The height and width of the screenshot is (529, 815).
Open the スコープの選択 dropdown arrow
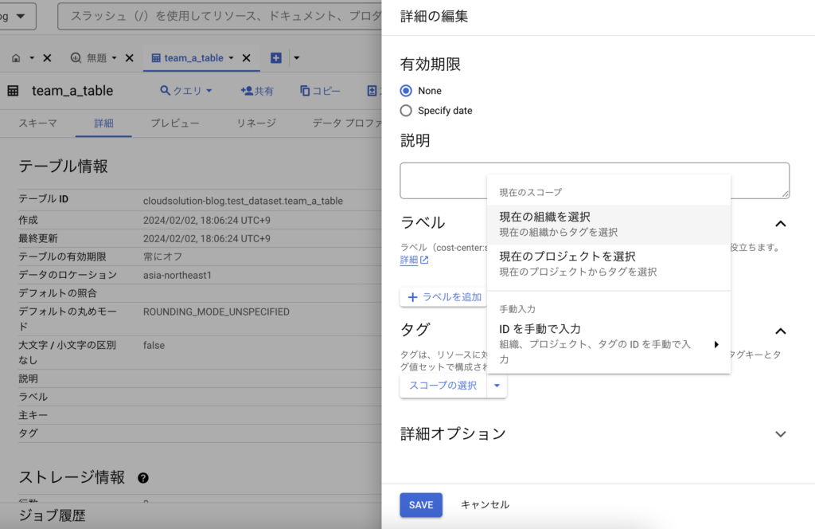click(x=497, y=386)
